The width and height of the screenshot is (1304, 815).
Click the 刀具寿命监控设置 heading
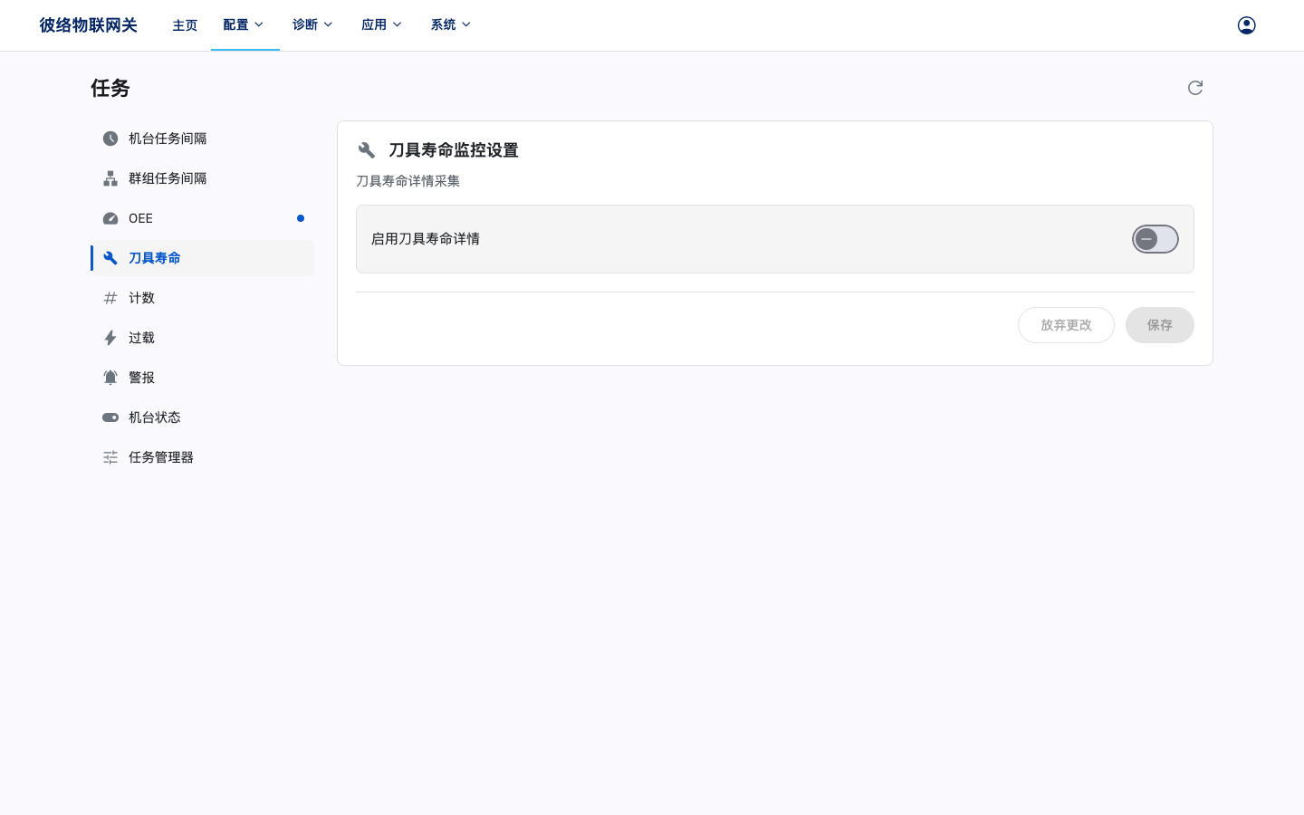click(454, 150)
